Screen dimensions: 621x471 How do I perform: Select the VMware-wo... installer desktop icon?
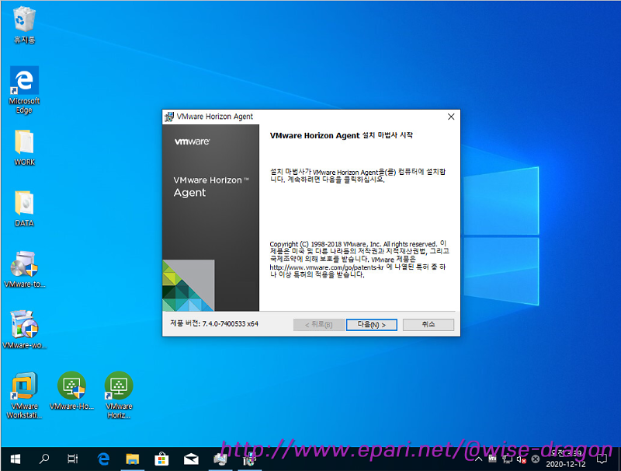25,330
